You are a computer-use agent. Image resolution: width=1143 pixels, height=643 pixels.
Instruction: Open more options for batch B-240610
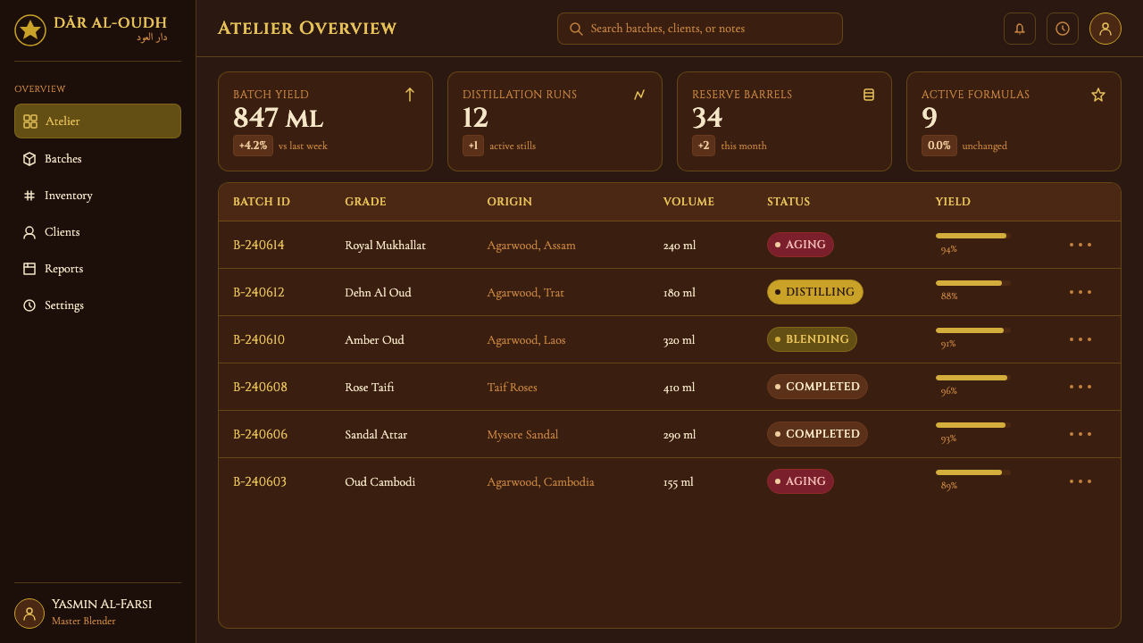pos(1080,339)
